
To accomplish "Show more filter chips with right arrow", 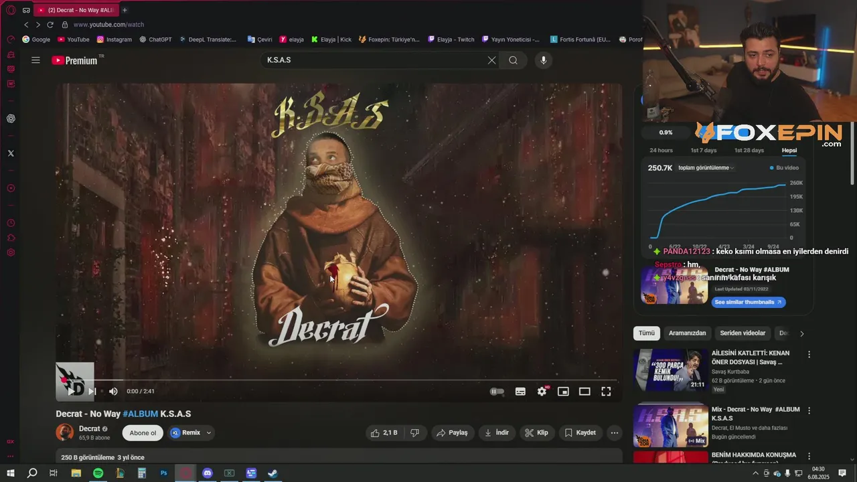I will click(802, 333).
